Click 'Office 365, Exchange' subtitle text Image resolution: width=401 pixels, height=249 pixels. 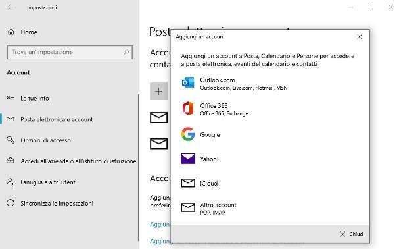click(x=224, y=113)
